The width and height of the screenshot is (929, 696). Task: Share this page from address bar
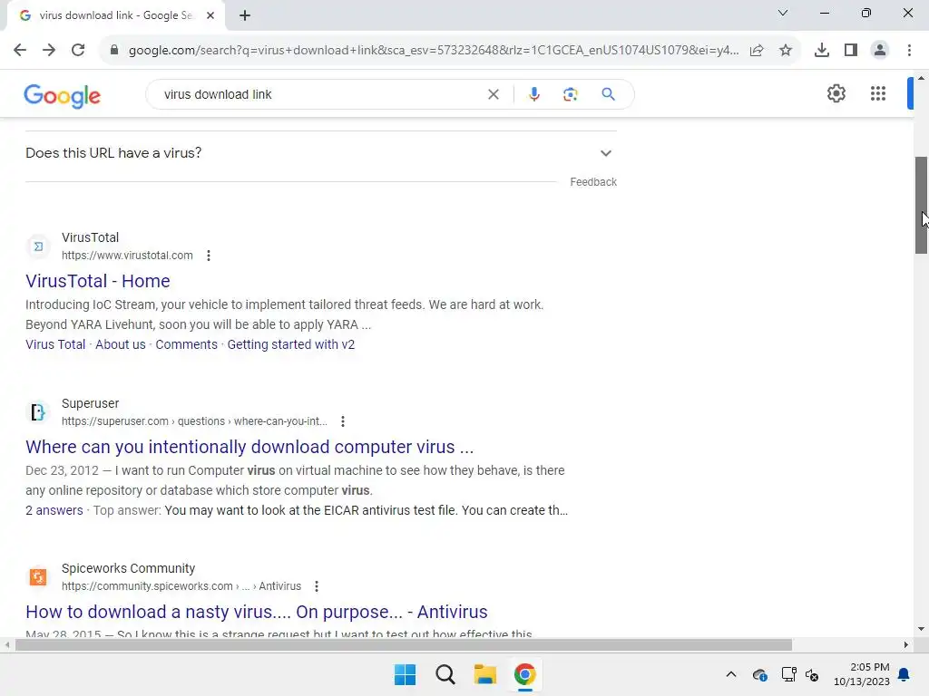757,51
